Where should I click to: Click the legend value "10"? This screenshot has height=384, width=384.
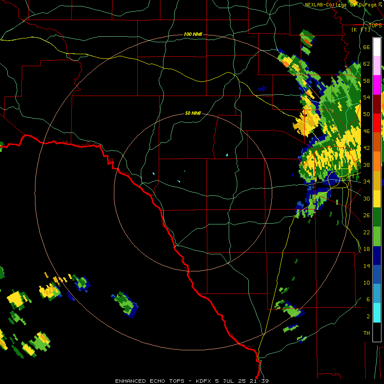tap(367, 282)
